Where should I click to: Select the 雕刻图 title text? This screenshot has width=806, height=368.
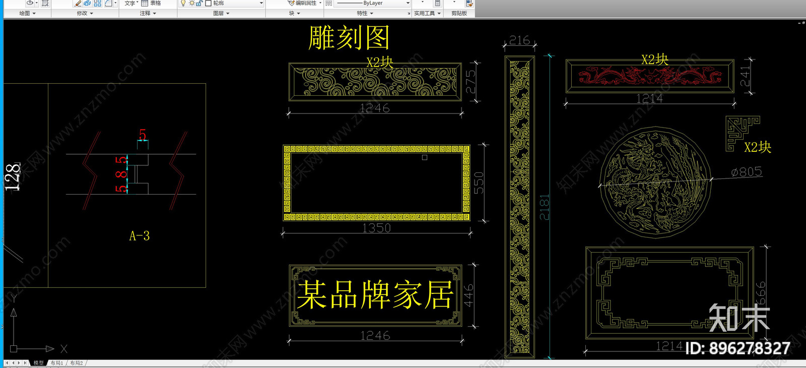point(349,38)
